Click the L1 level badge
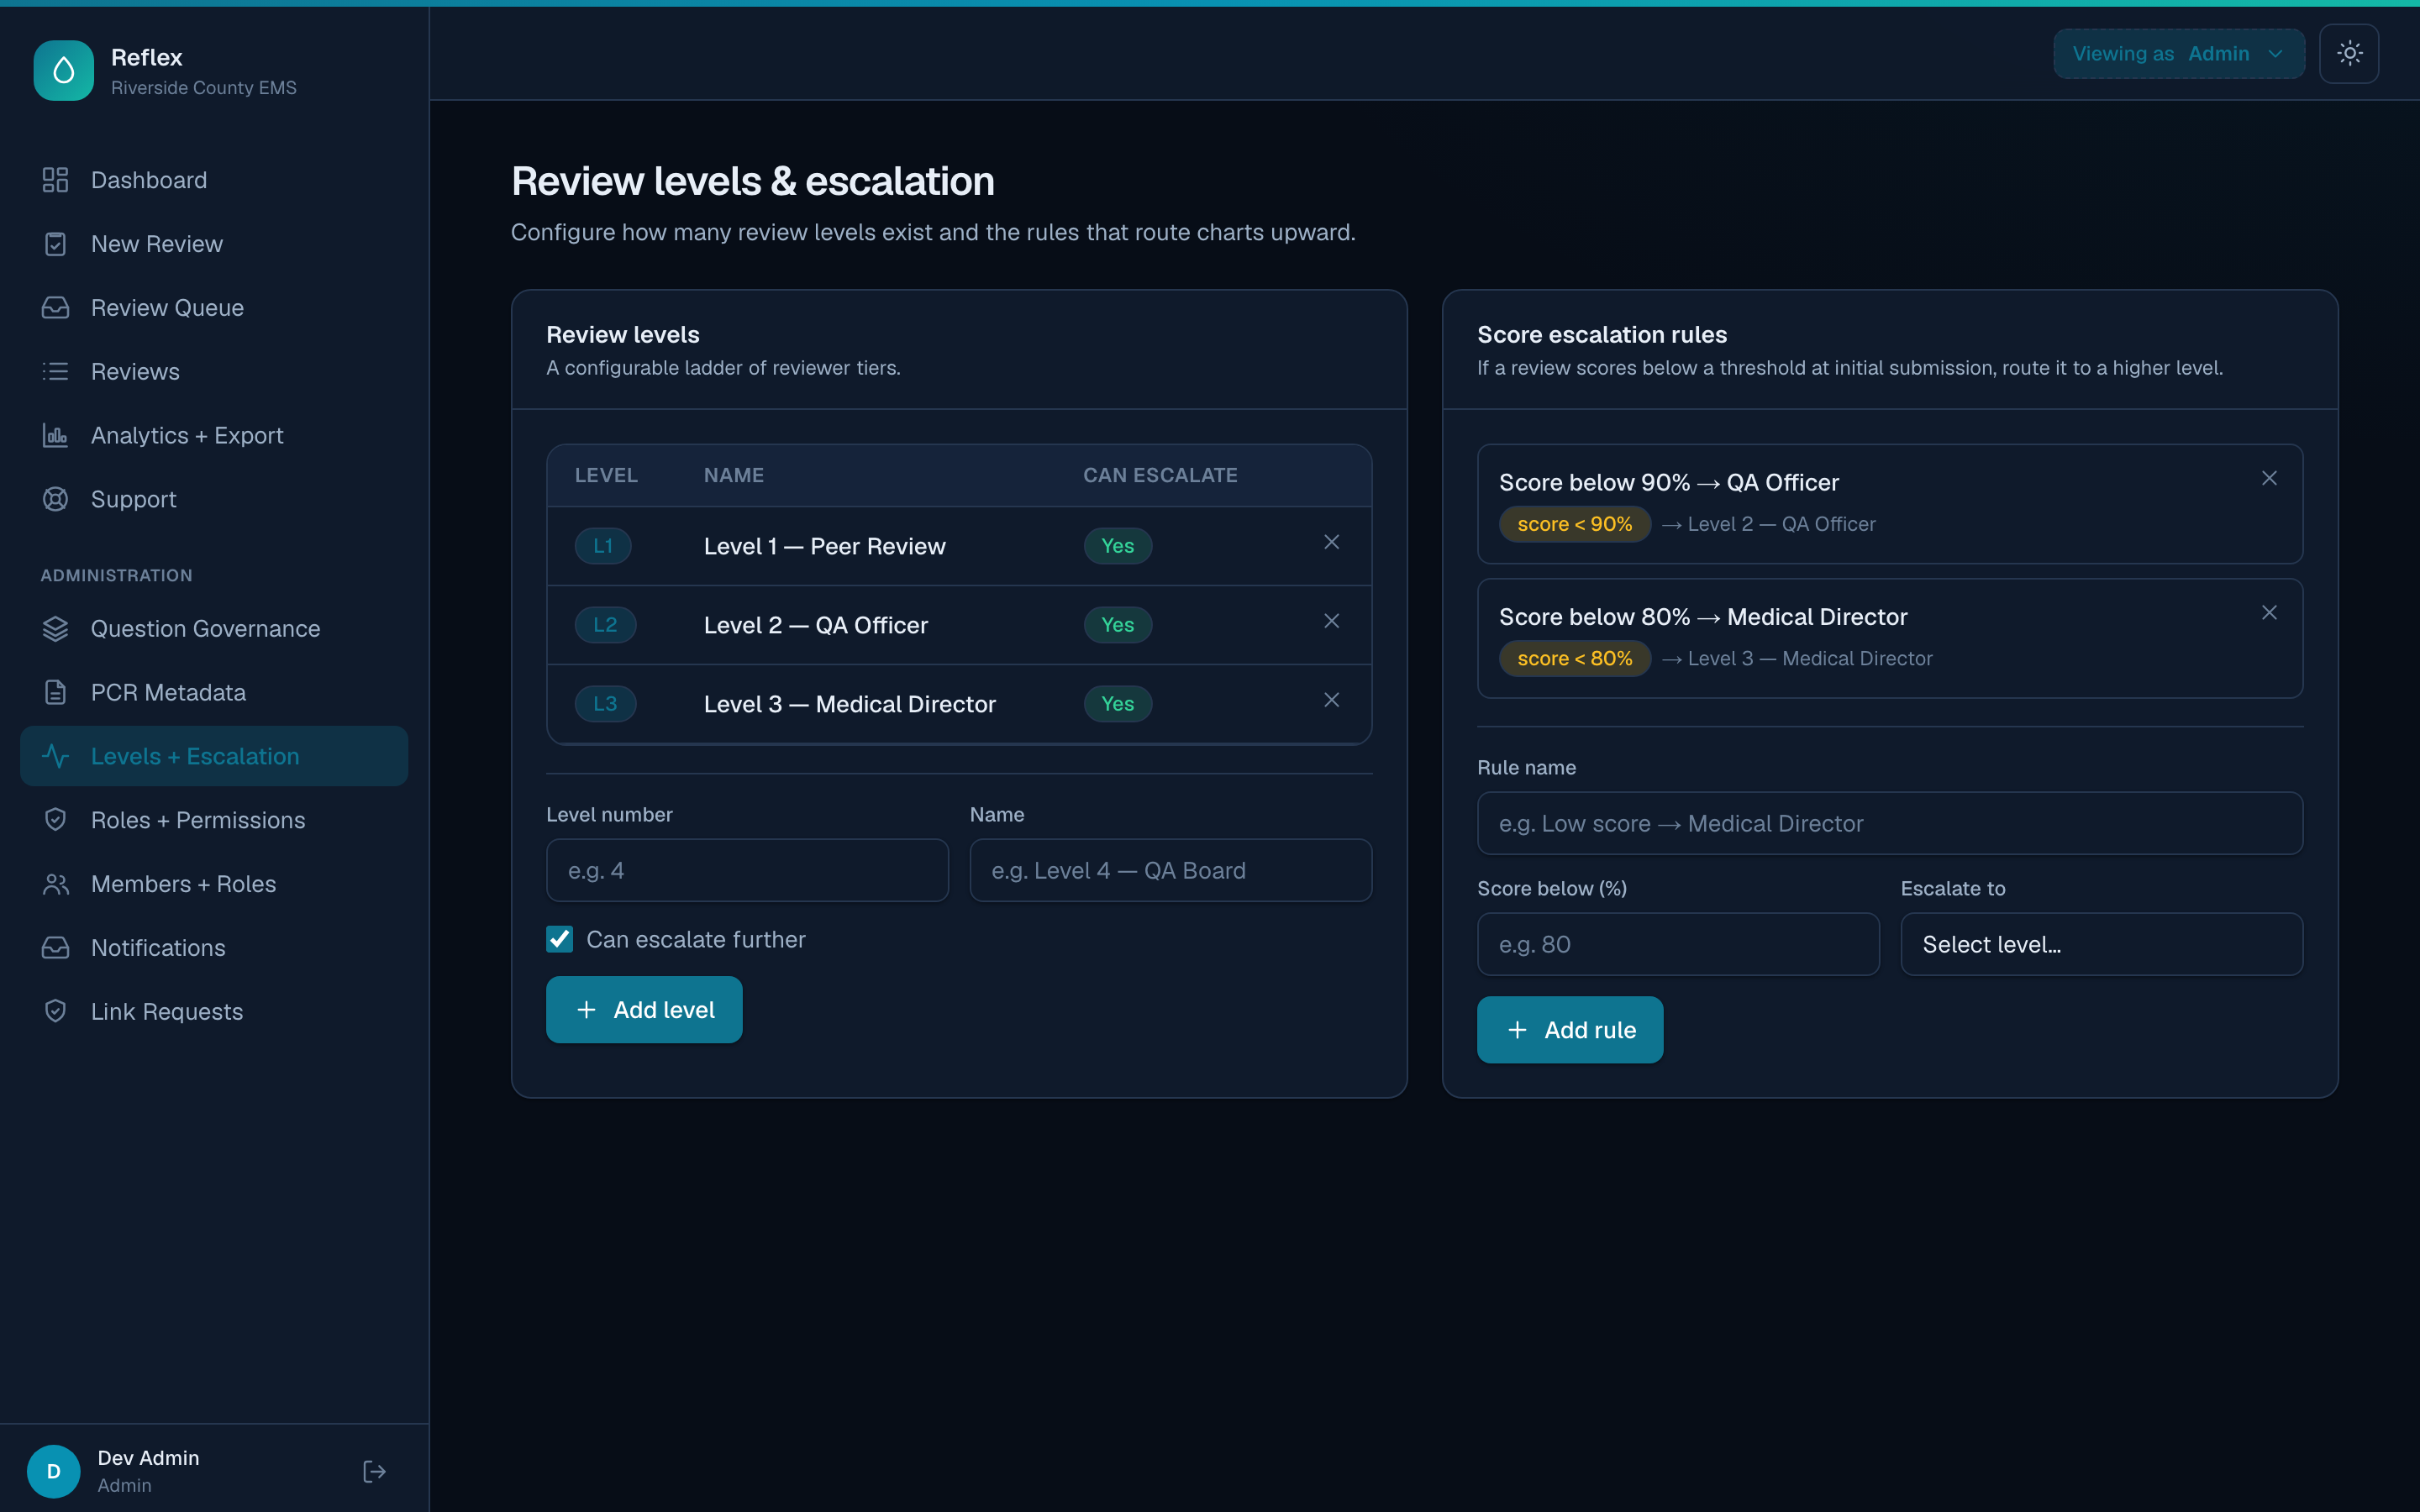Image resolution: width=2420 pixels, height=1512 pixels. click(x=603, y=546)
